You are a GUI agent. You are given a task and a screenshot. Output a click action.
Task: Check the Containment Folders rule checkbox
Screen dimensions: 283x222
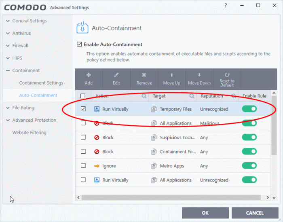(83, 151)
